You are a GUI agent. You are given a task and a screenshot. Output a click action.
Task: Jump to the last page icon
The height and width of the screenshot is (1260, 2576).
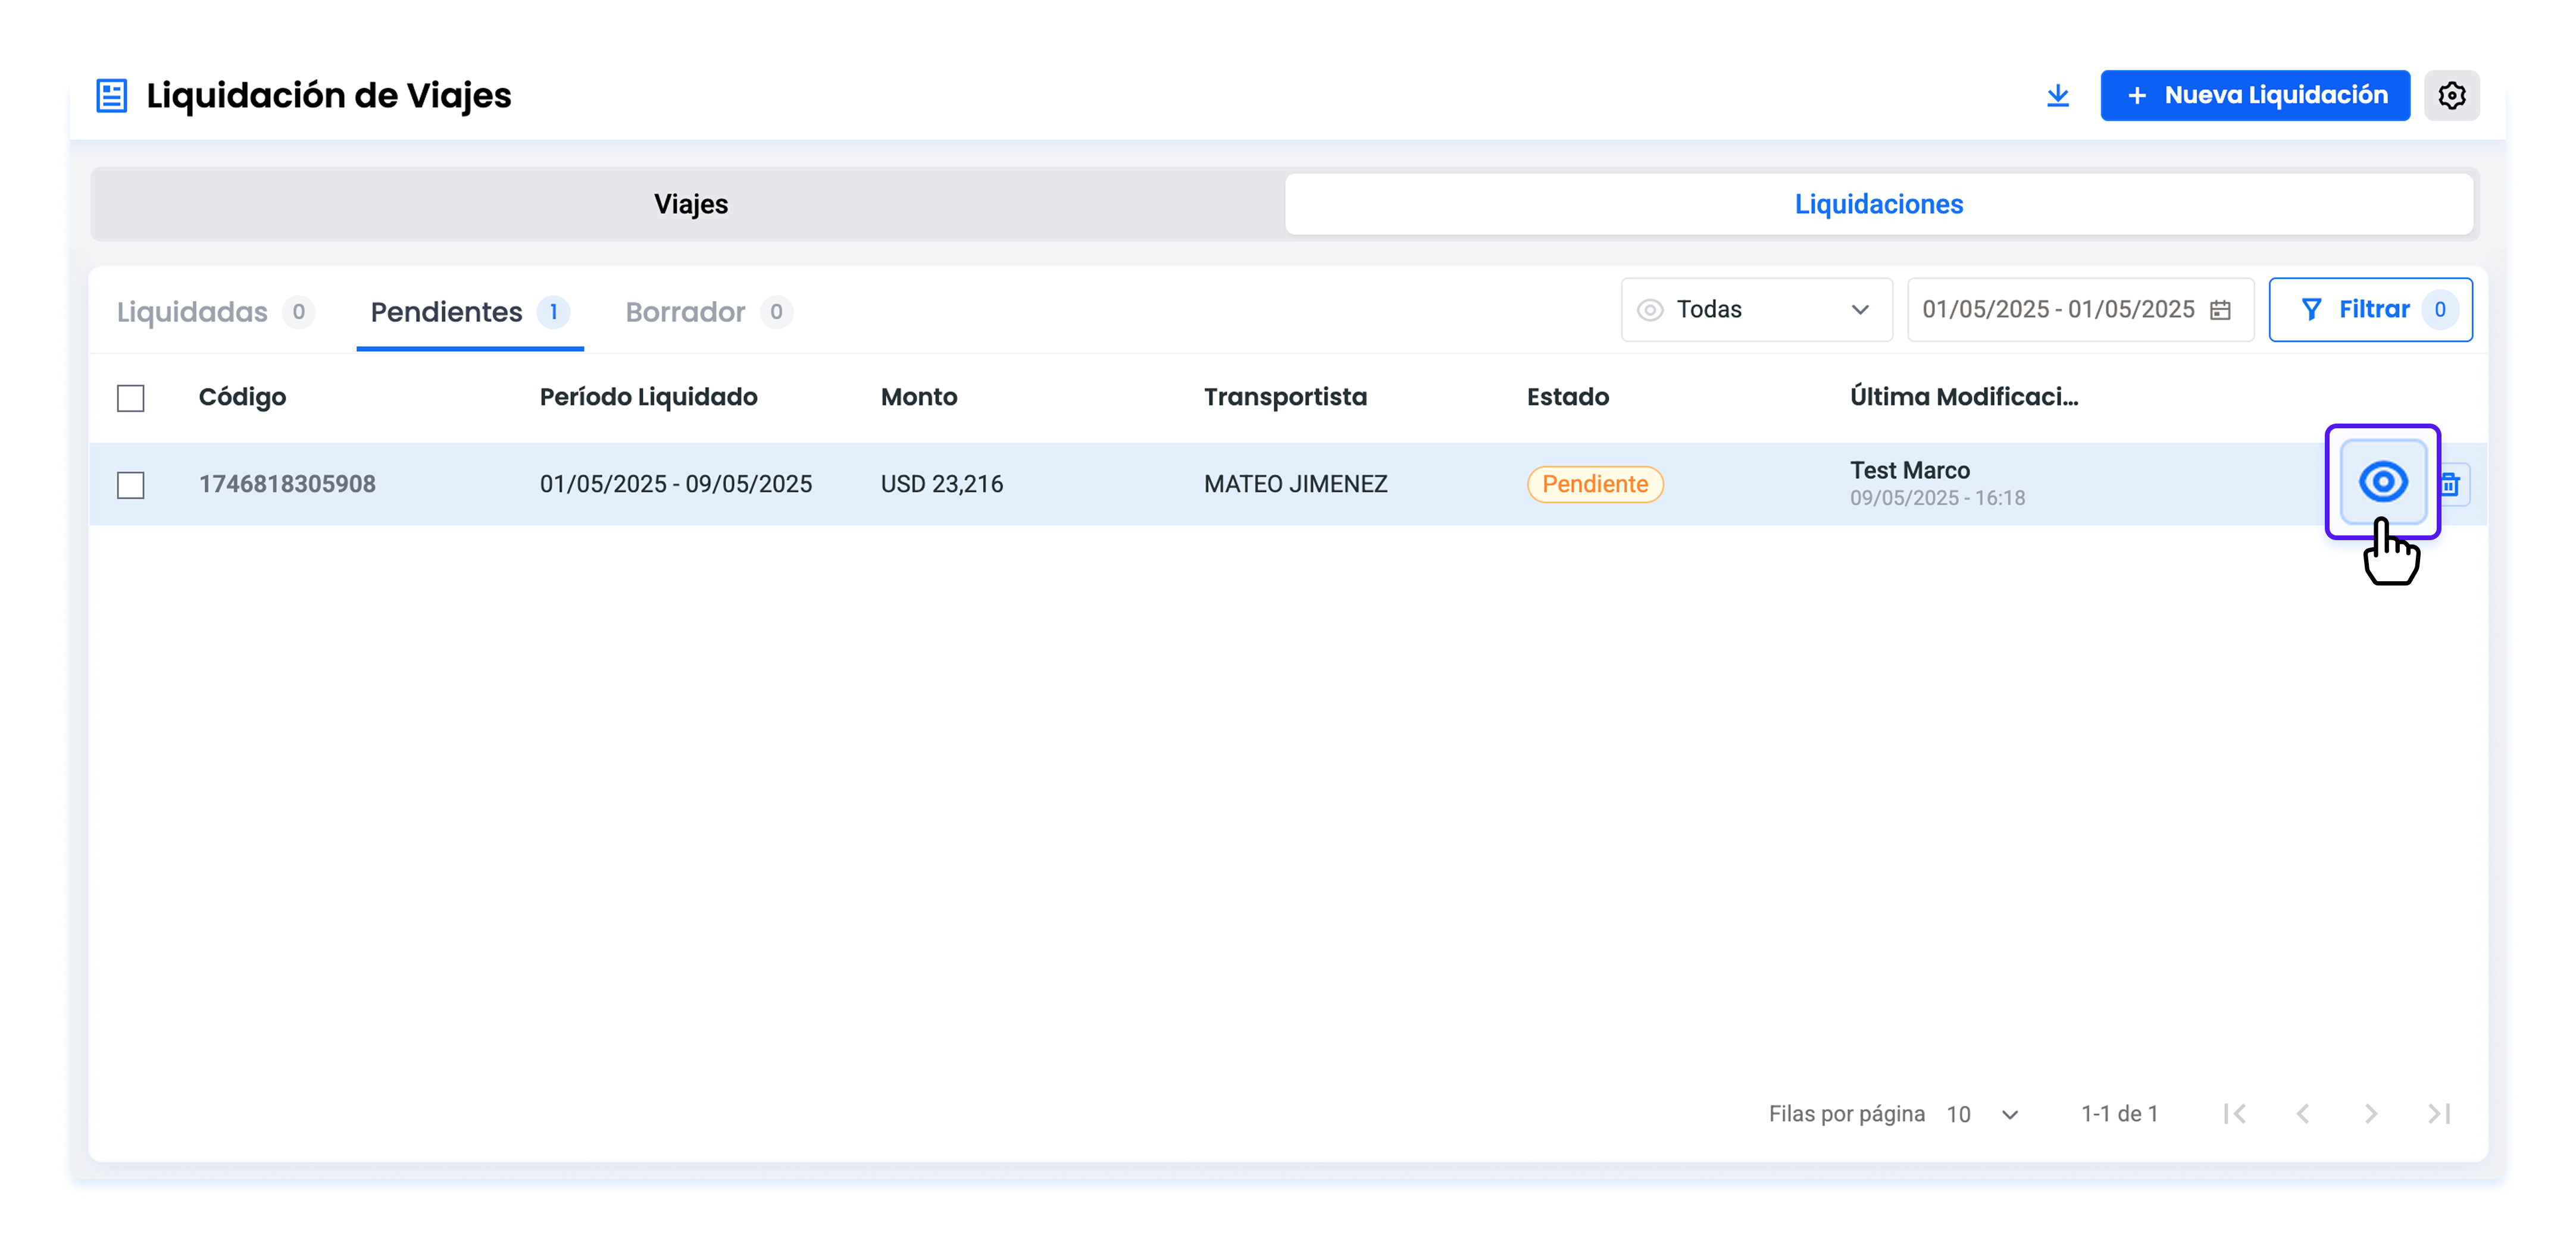[2439, 1113]
